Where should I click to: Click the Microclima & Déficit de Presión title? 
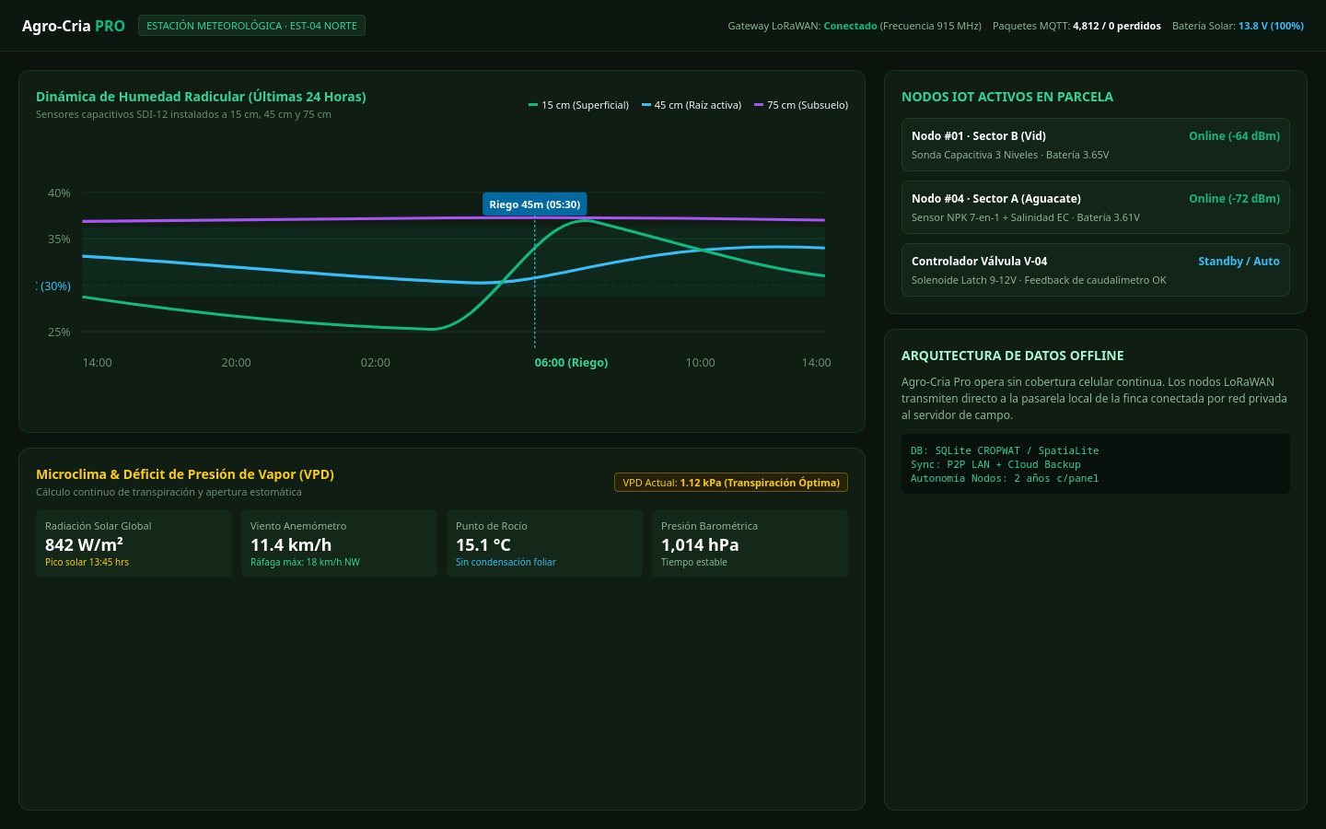coord(185,474)
